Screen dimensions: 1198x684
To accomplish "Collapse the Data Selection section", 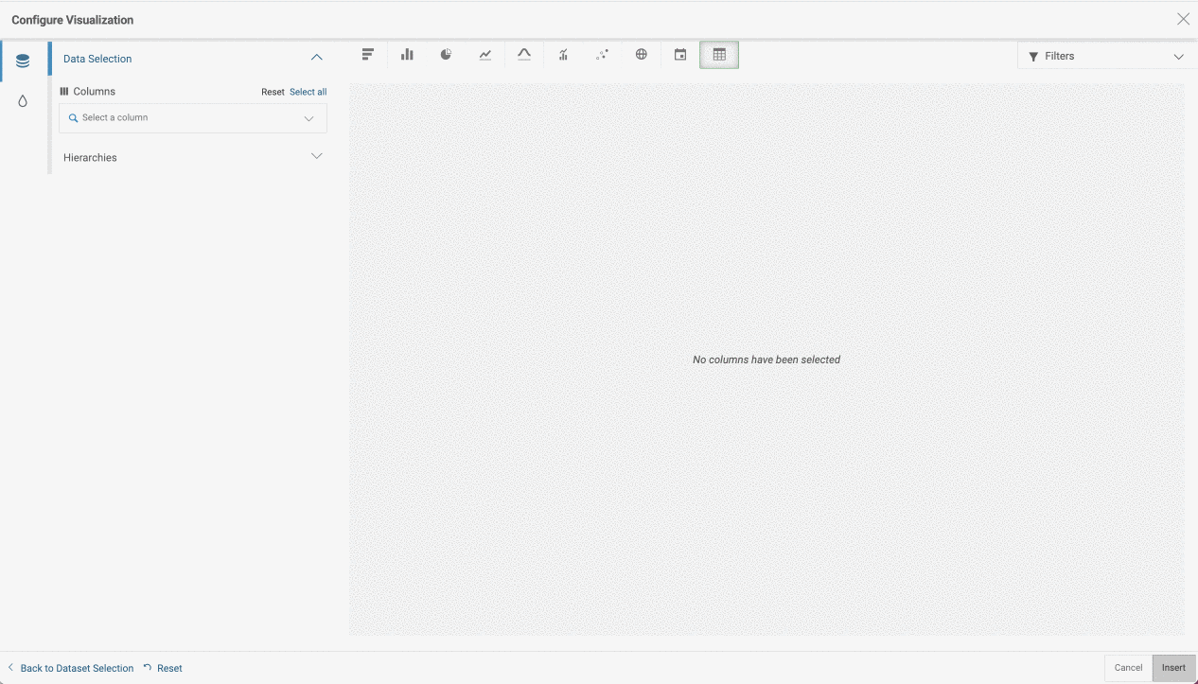I will pos(317,58).
